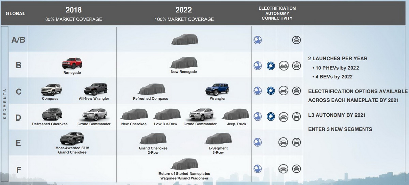This screenshot has width=409, height=185.
Task: Click the '100% MARKET COVERAGE' text
Action: point(184,19)
